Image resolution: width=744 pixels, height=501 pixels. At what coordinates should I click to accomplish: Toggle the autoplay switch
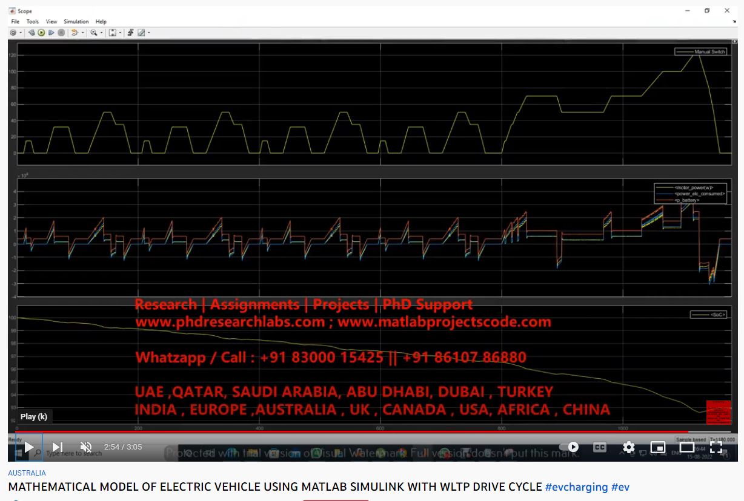[569, 447]
